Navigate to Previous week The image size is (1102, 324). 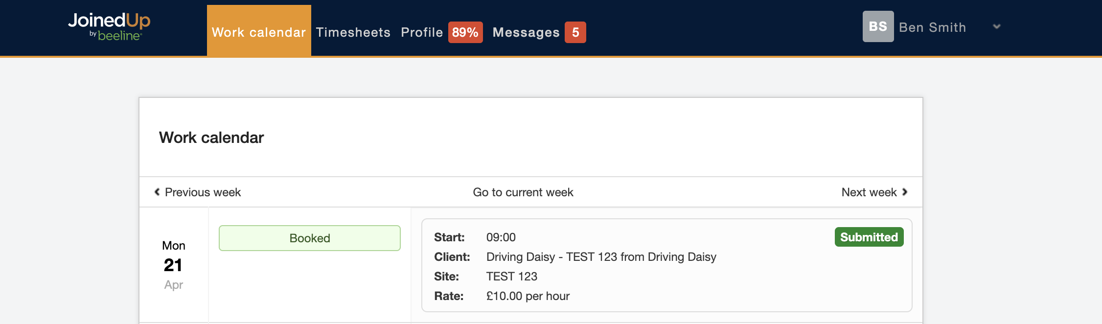[x=203, y=192]
